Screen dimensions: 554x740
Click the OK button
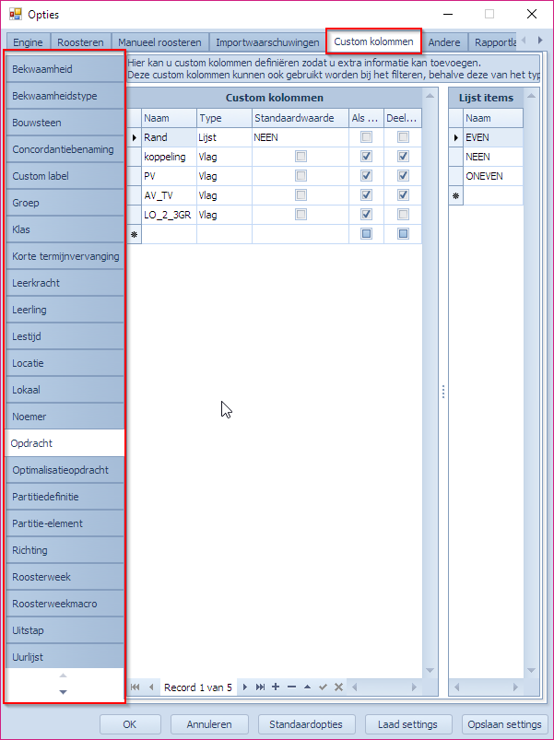[130, 724]
